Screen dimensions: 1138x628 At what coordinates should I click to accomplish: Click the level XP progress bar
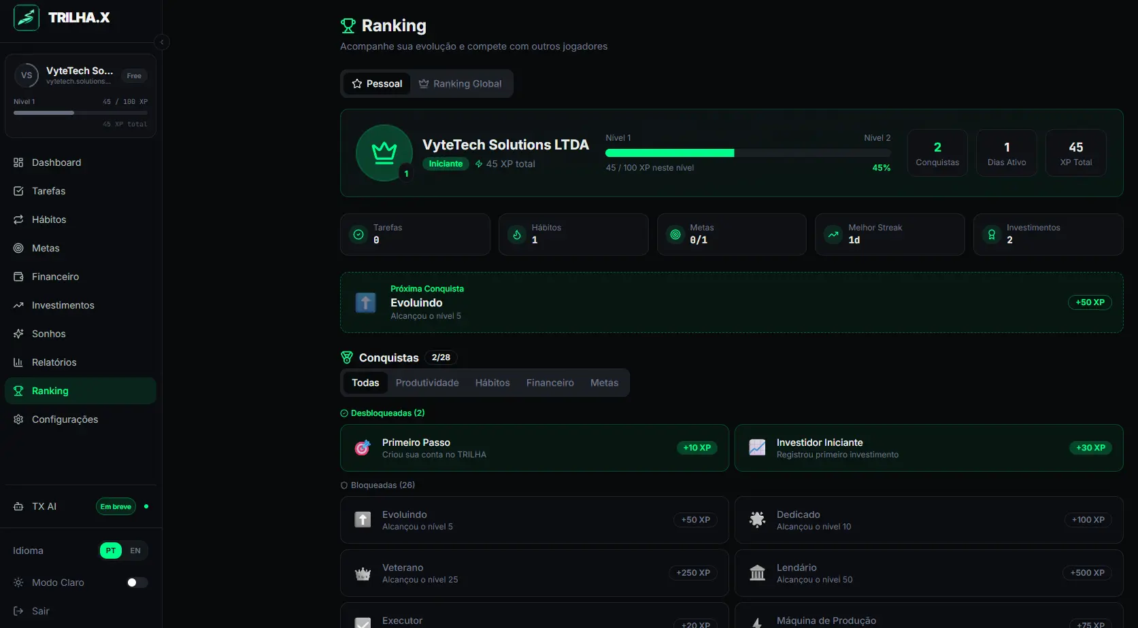[748, 153]
